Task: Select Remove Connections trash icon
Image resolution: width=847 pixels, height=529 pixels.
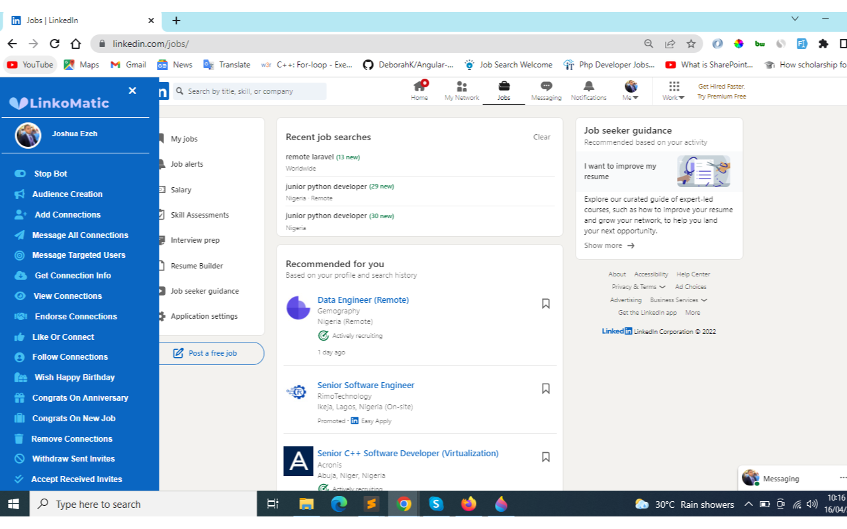Action: (x=19, y=439)
